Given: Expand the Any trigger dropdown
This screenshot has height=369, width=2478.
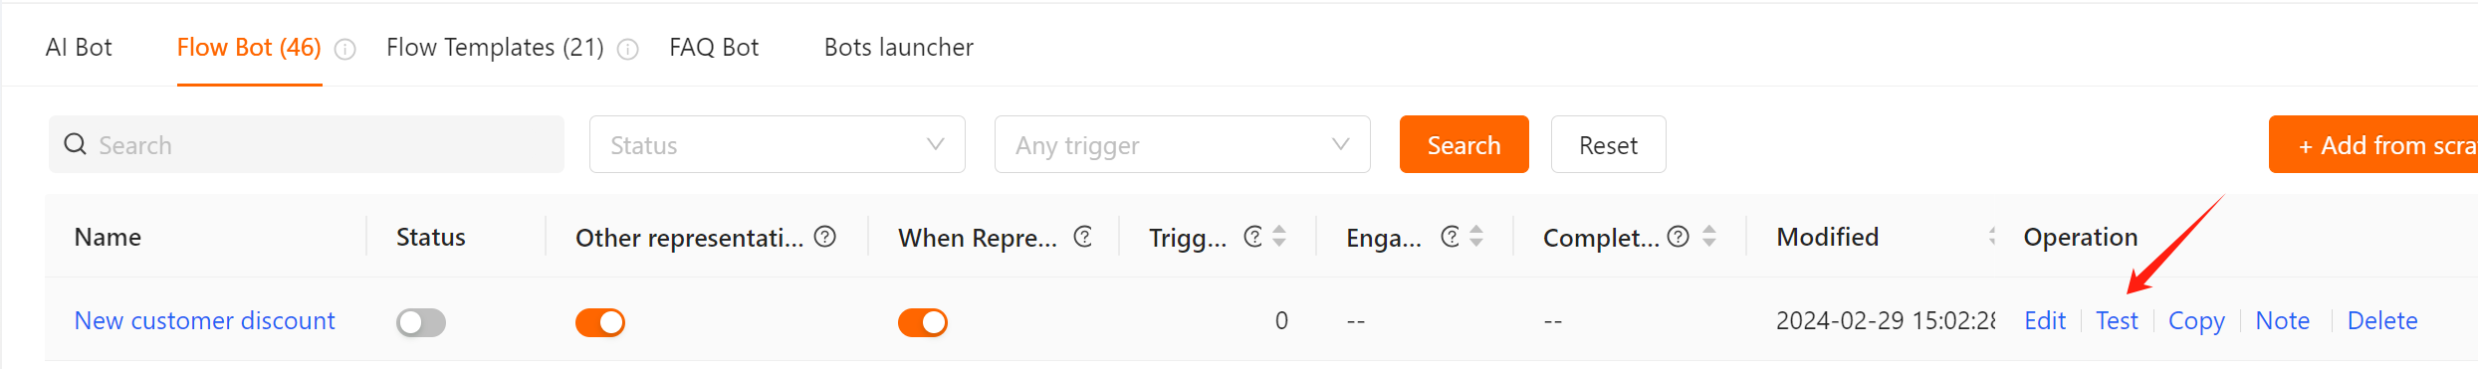Looking at the screenshot, I should (x=1183, y=144).
